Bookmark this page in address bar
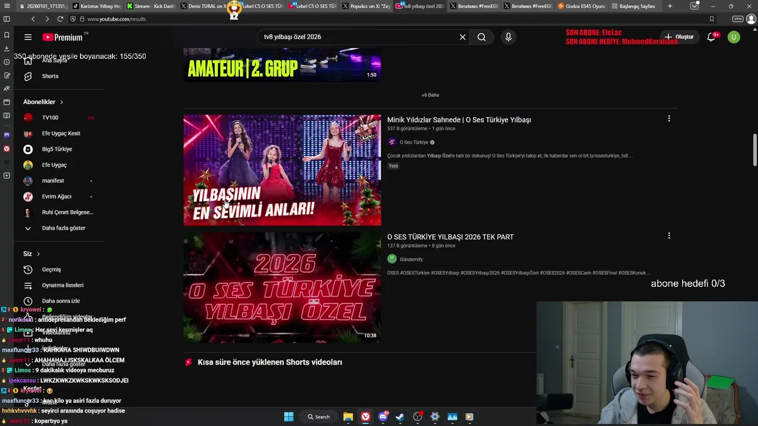Screen dimensions: 758x426 [712, 19]
